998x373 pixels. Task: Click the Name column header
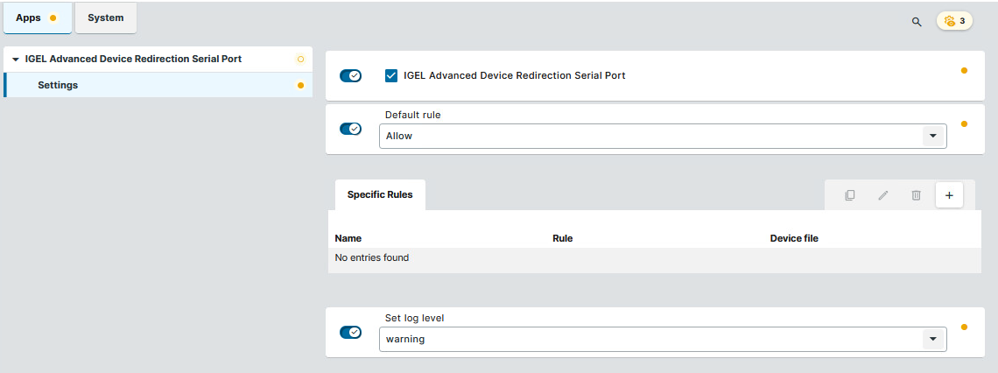(348, 238)
